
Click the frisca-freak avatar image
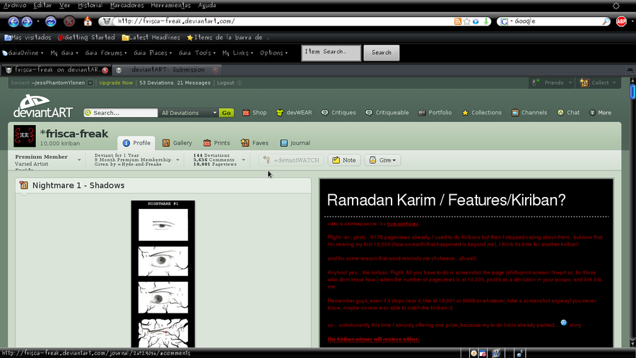click(24, 136)
